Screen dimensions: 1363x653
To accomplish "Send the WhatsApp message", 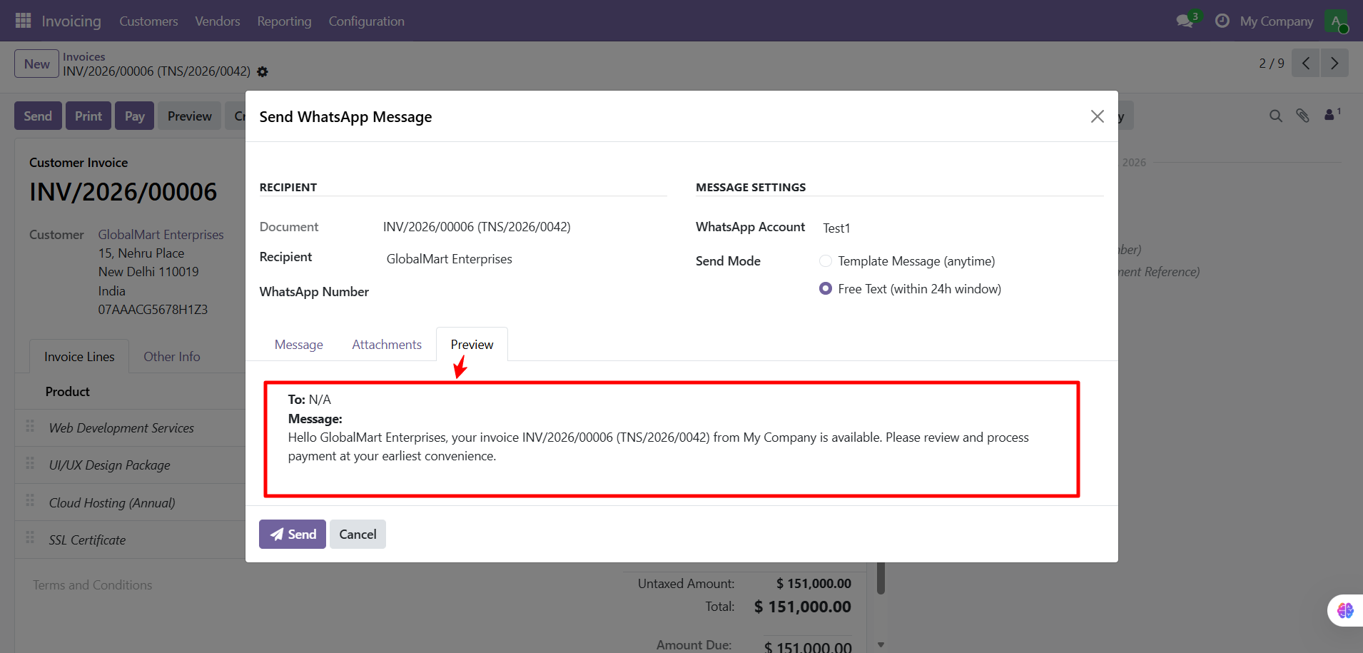I will (x=292, y=535).
